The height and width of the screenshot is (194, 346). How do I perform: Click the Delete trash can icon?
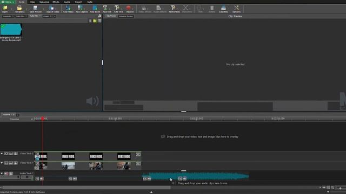[x=212, y=8]
